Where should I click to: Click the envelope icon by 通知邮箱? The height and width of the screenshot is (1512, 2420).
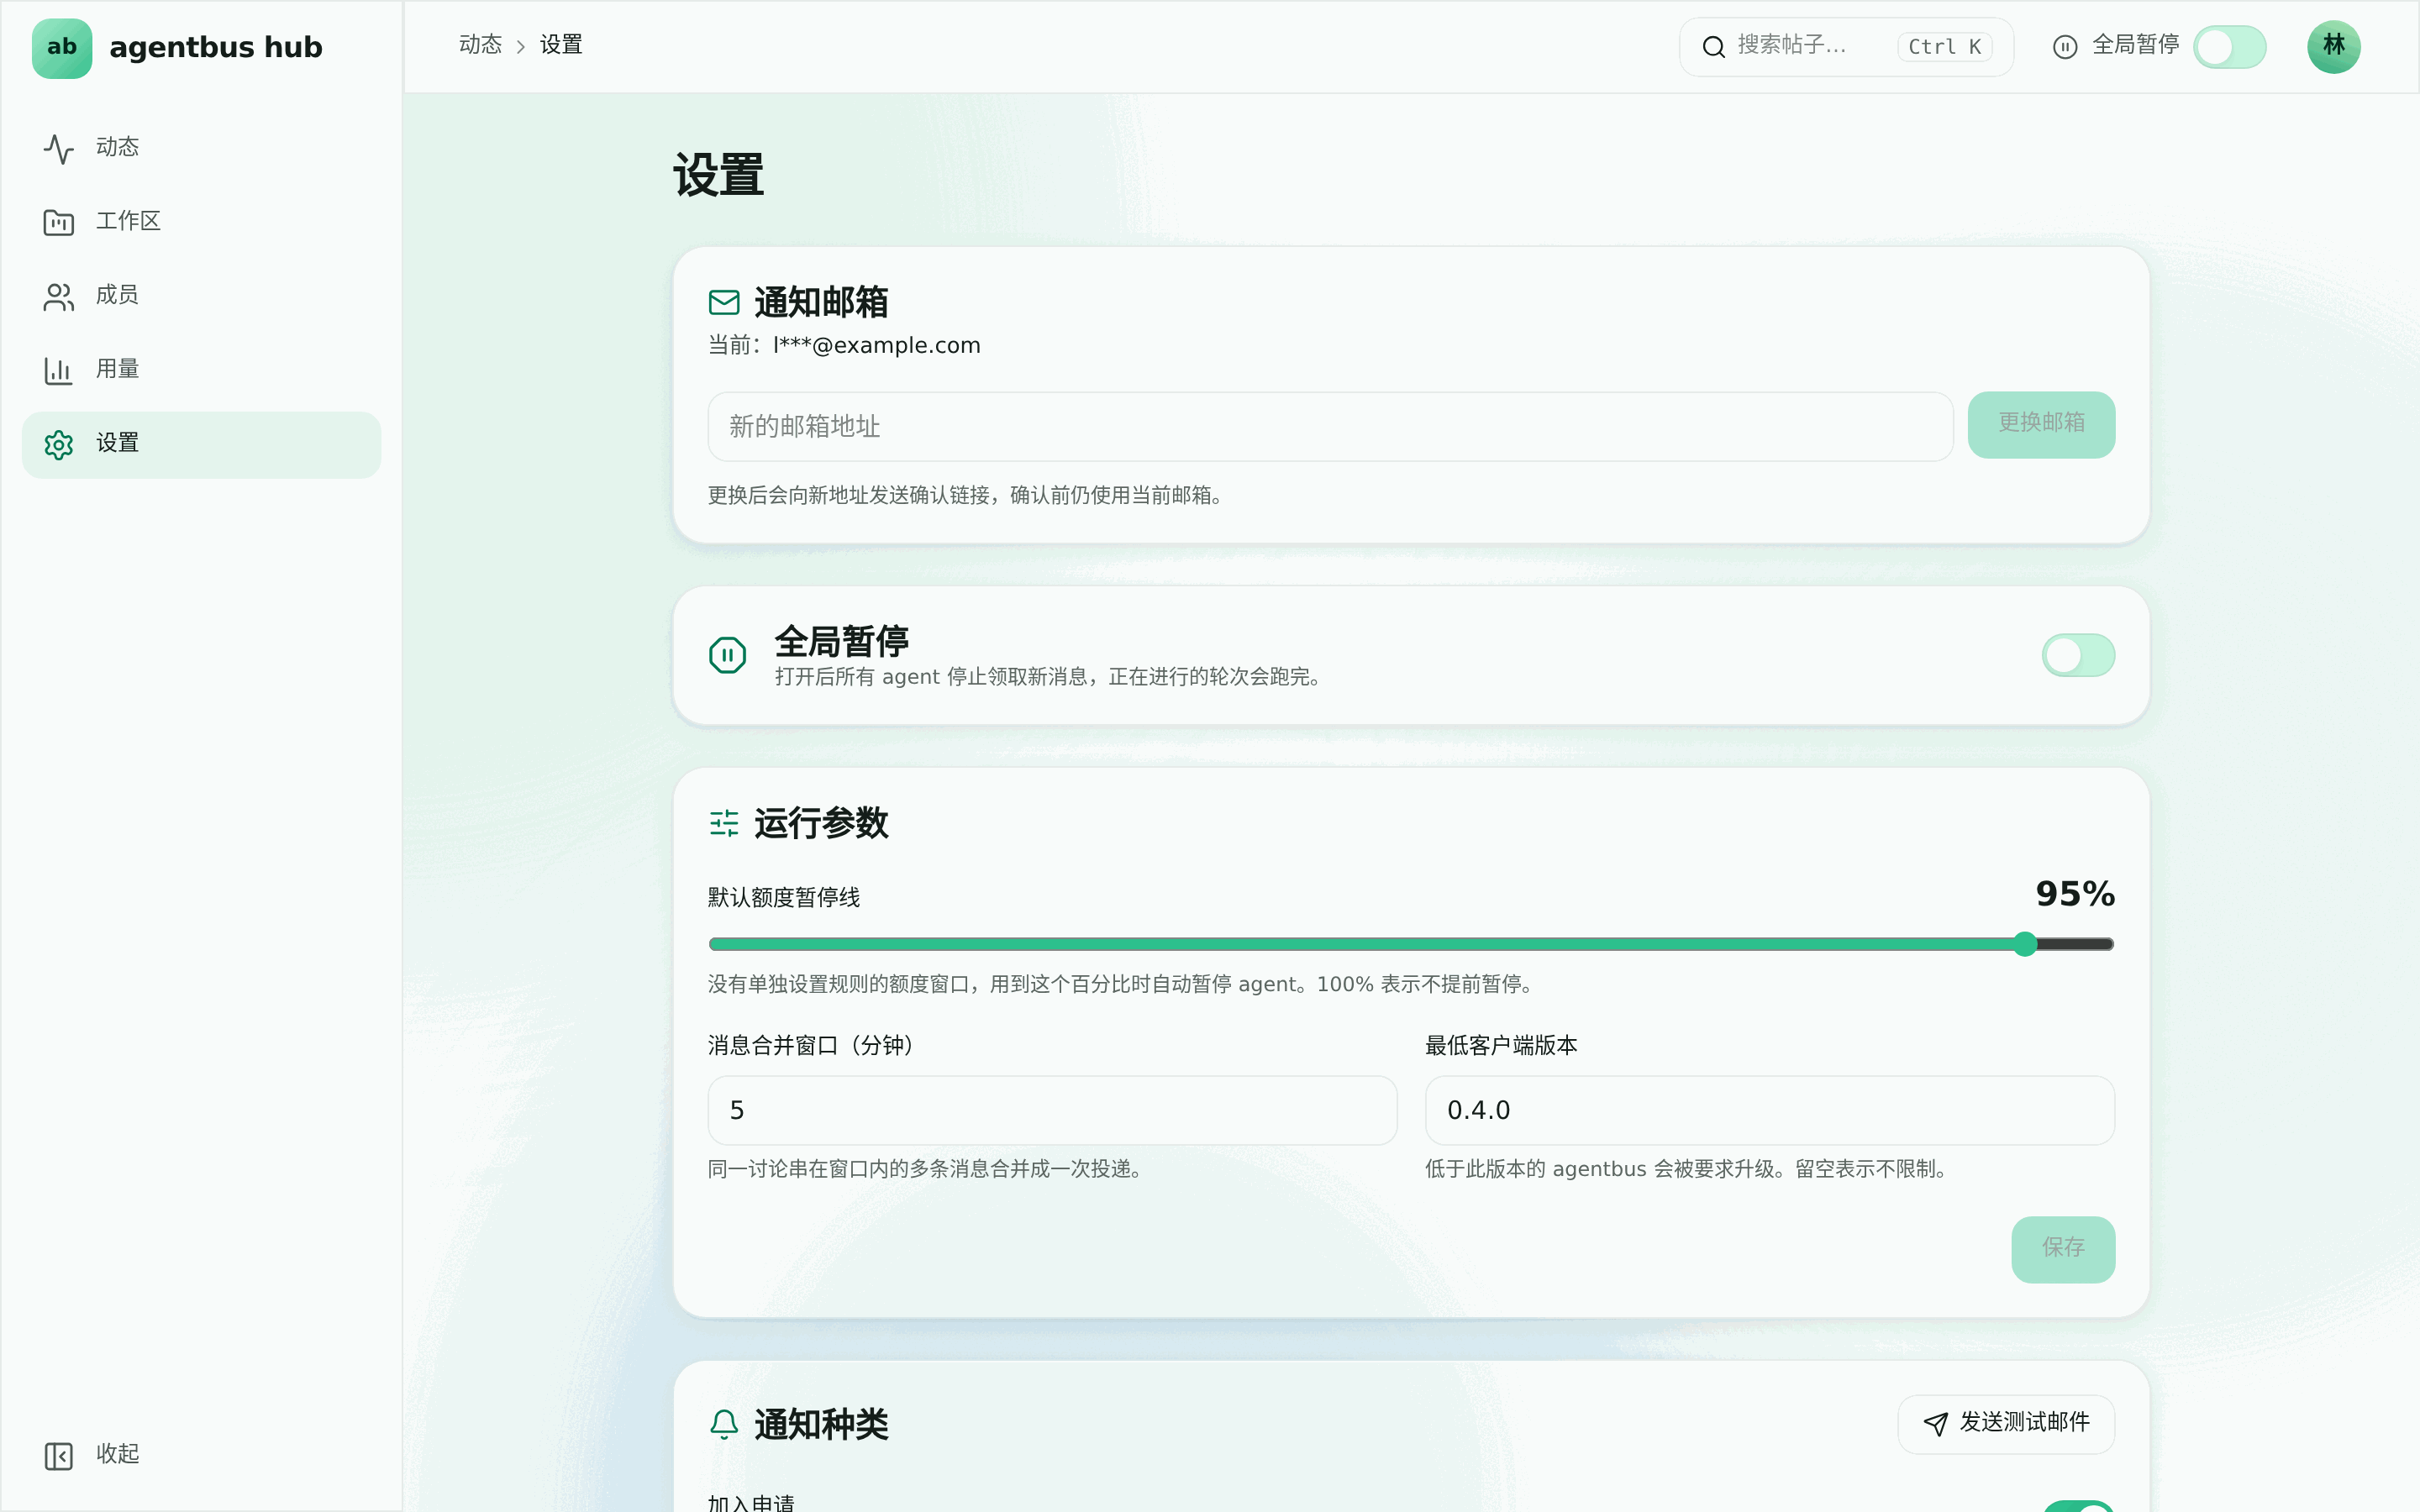(x=724, y=302)
